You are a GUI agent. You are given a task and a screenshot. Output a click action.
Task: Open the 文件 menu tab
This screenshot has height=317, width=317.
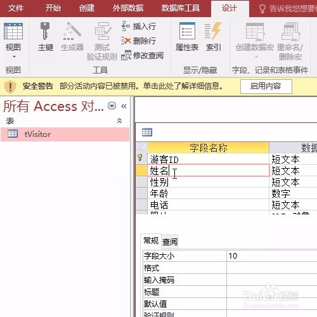point(16,8)
